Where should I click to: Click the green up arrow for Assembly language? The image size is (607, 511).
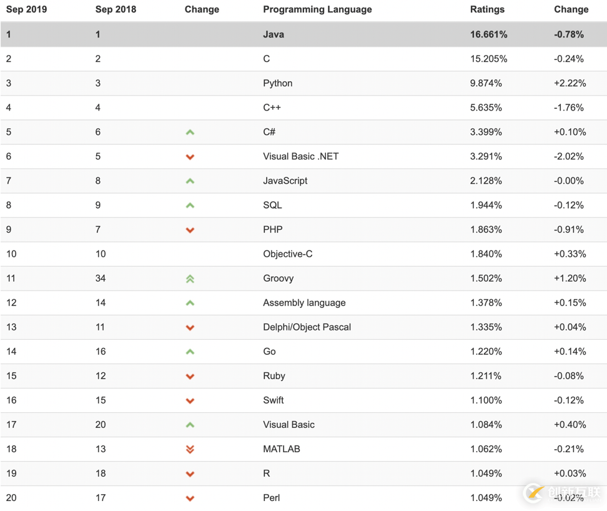click(x=190, y=303)
